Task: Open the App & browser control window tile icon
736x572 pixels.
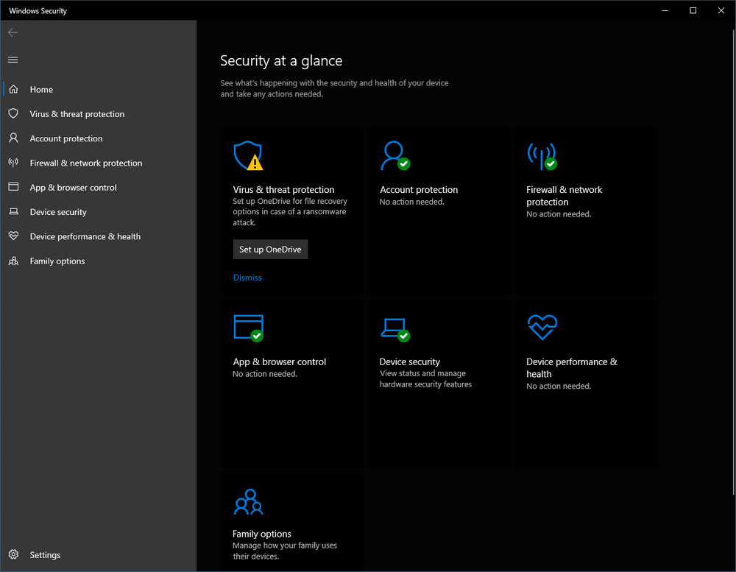Action: pyautogui.click(x=248, y=328)
